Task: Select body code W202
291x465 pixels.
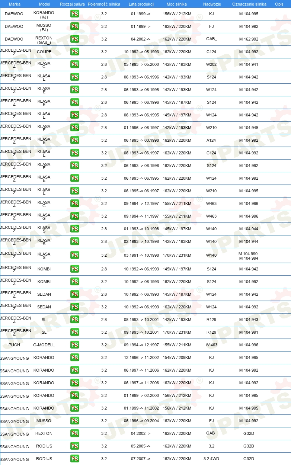Action: click(211, 65)
